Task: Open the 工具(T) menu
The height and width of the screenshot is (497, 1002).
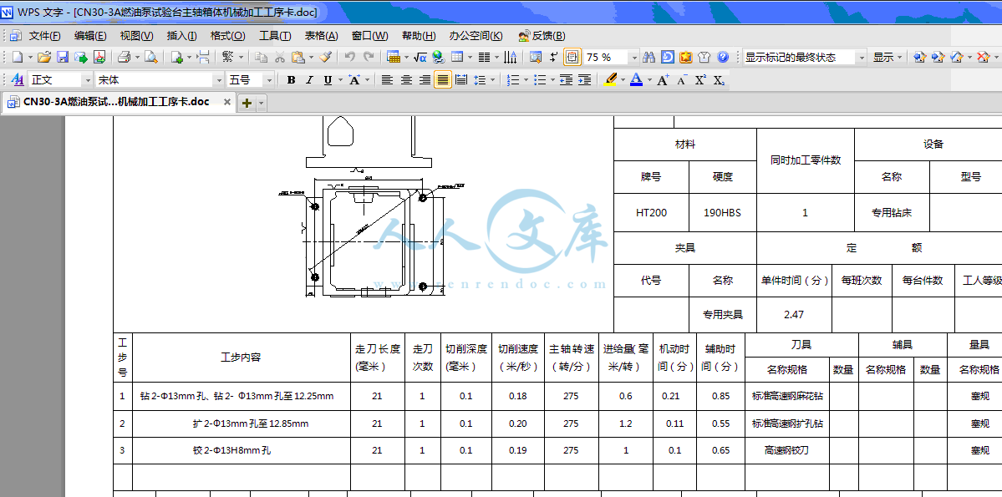Action: pyautogui.click(x=276, y=36)
